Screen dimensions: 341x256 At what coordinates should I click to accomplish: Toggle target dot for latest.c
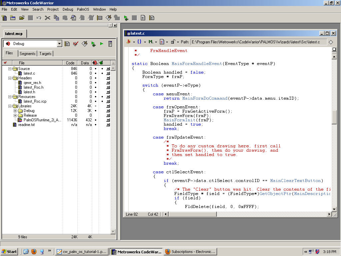point(96,73)
